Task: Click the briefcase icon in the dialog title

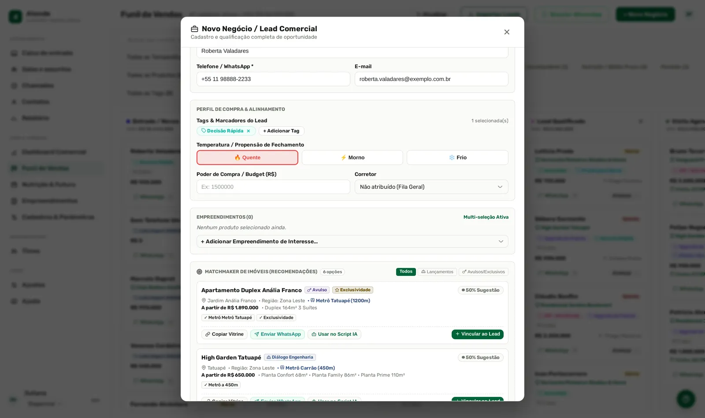Action: tap(194, 29)
